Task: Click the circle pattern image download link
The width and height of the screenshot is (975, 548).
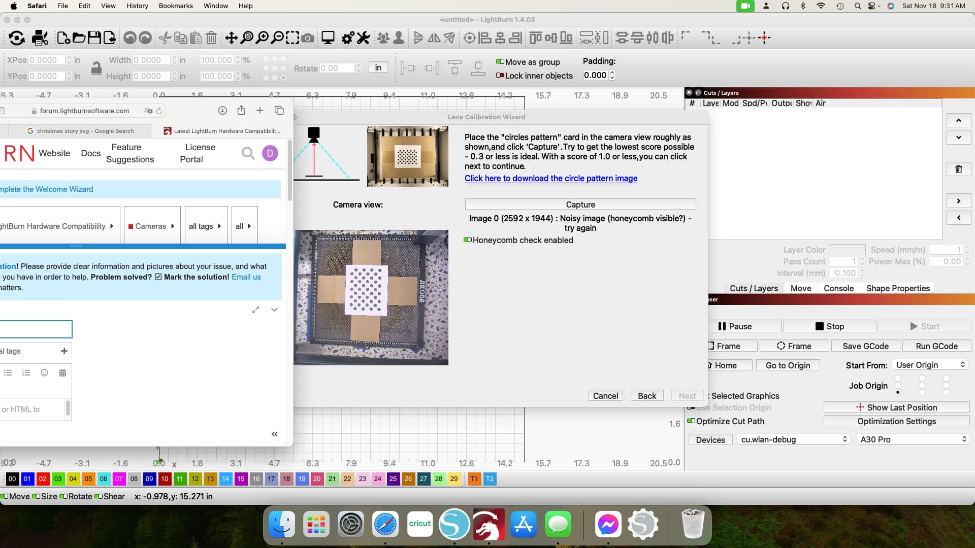Action: point(550,178)
